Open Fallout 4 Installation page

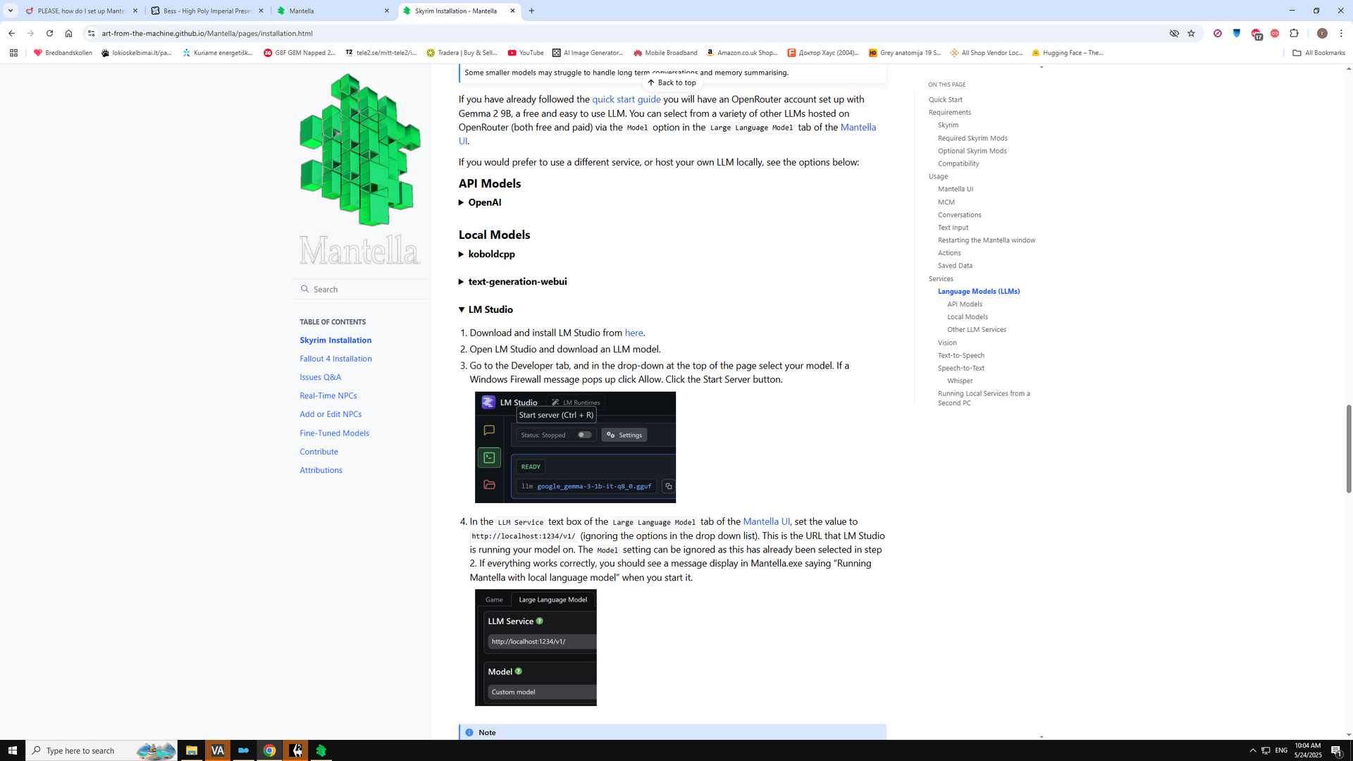coord(335,359)
